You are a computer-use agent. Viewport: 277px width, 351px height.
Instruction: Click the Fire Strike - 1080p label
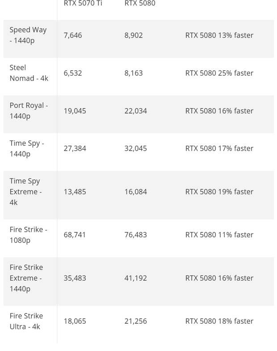29,235
